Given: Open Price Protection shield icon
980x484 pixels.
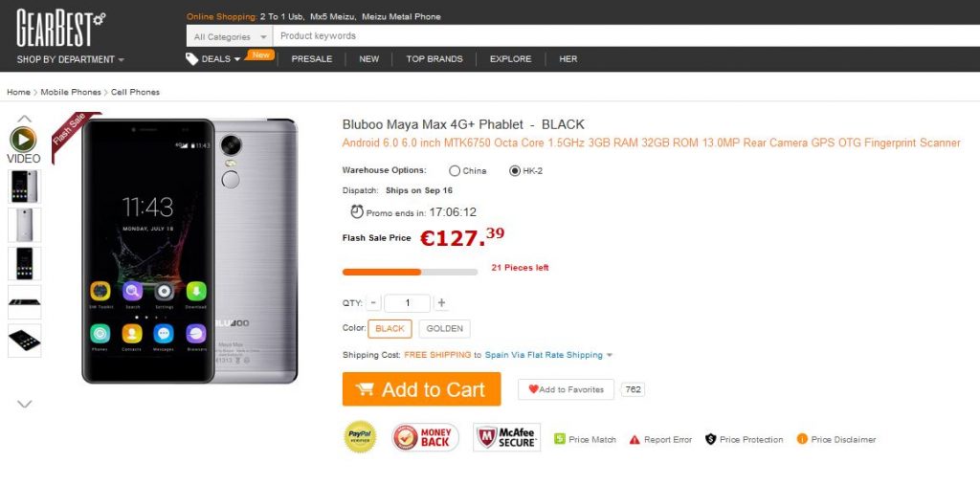Looking at the screenshot, I should 711,439.
